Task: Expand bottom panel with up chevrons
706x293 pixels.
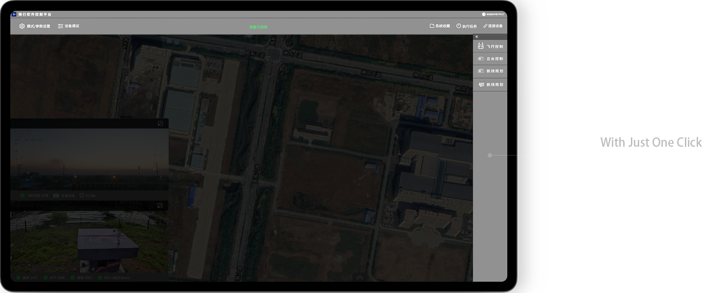Action: pyautogui.click(x=360, y=277)
